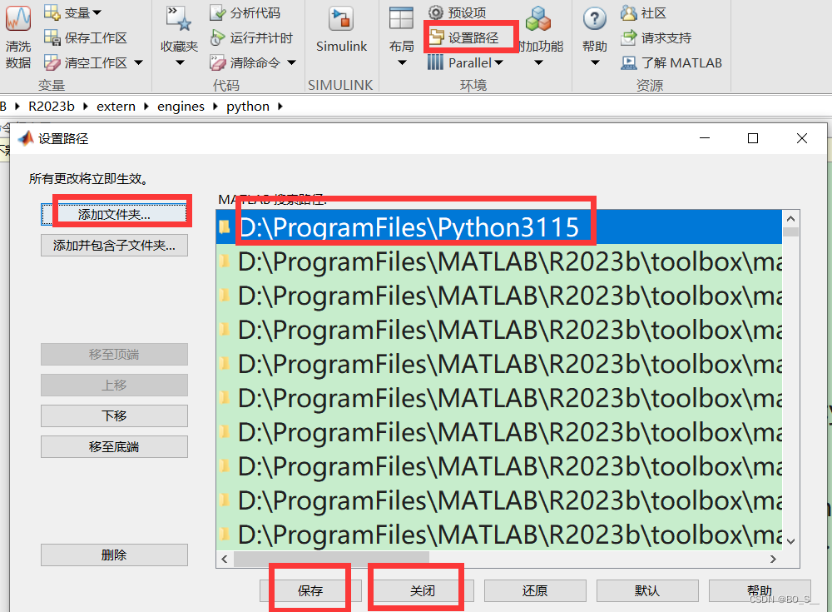
Task: Click 添加文件夹... add folder button
Action: click(114, 214)
